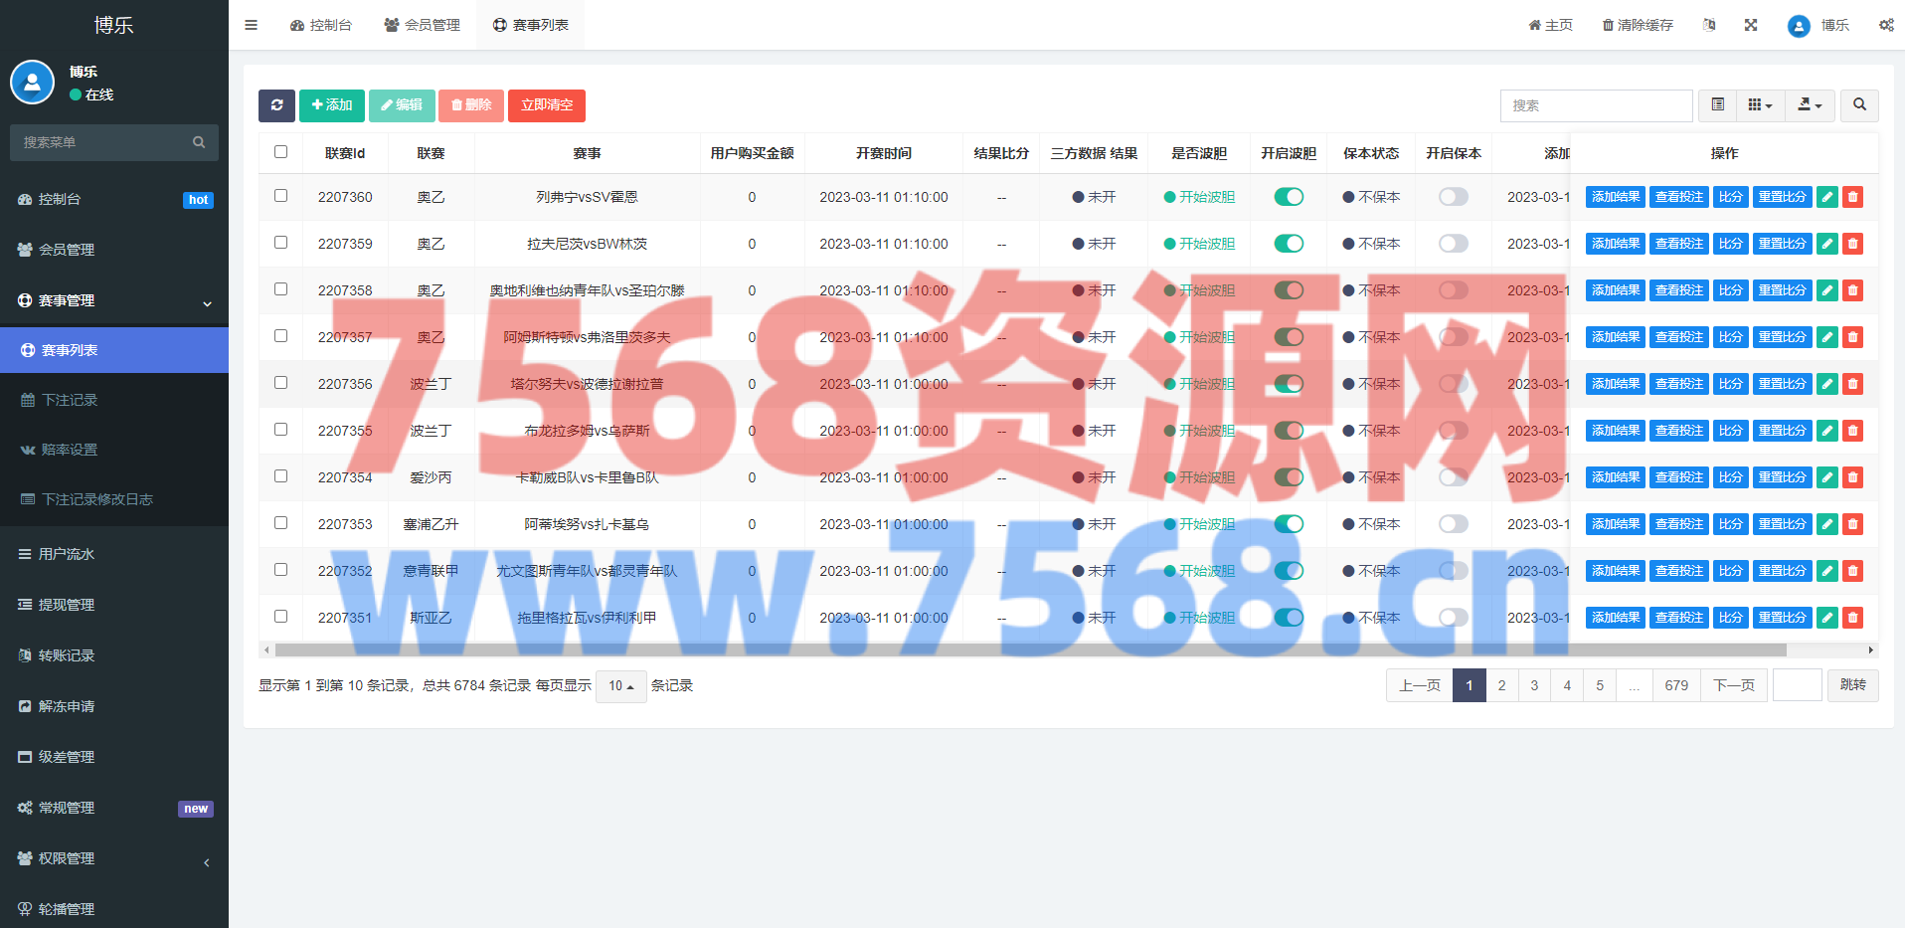Image resolution: width=1905 pixels, height=928 pixels.
Task: Open 下注记录 in the sidebar menu
Action: pyautogui.click(x=70, y=400)
